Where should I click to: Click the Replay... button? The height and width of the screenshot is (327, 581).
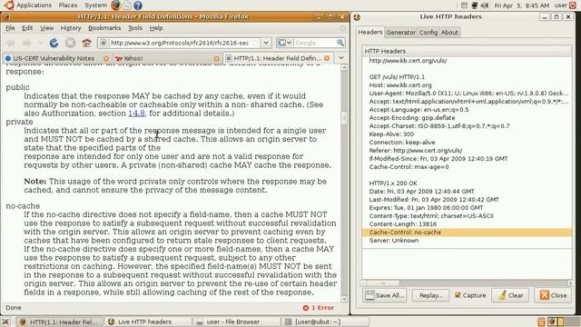[431, 295]
